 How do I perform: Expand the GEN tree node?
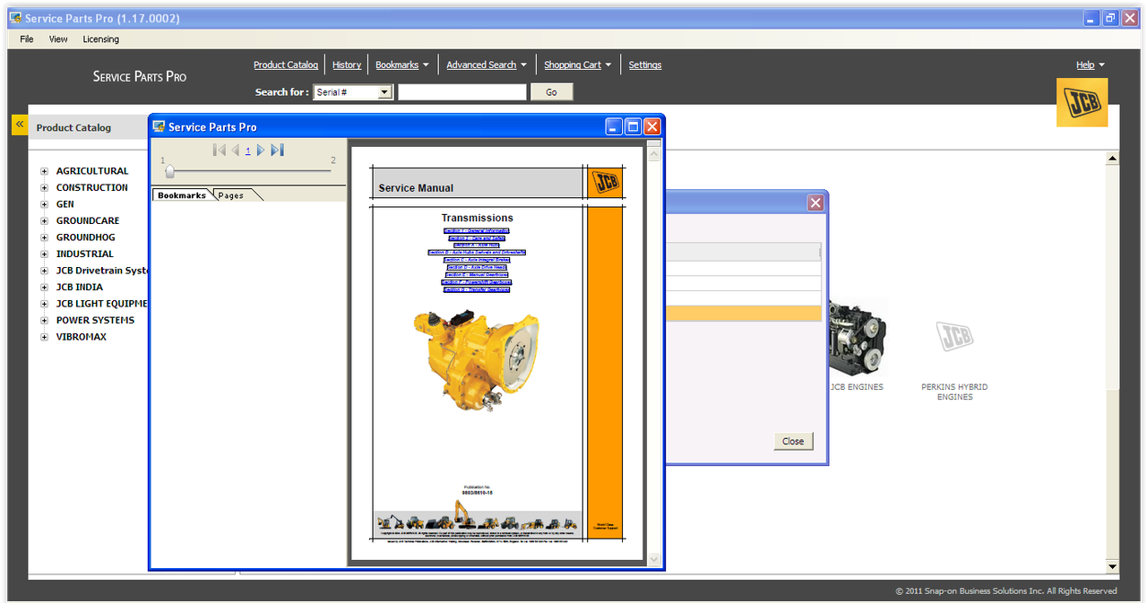coord(44,204)
